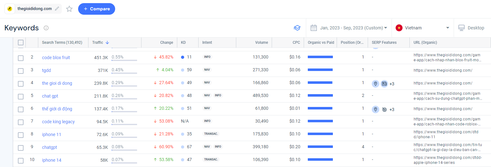The height and width of the screenshot is (167, 491).
Task: Check the tgdd row checkbox
Action: (21, 71)
